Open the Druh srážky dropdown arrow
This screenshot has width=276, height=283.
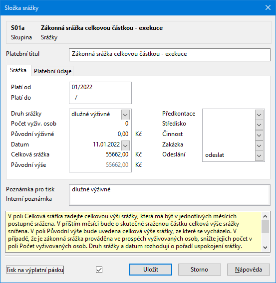click(125, 115)
